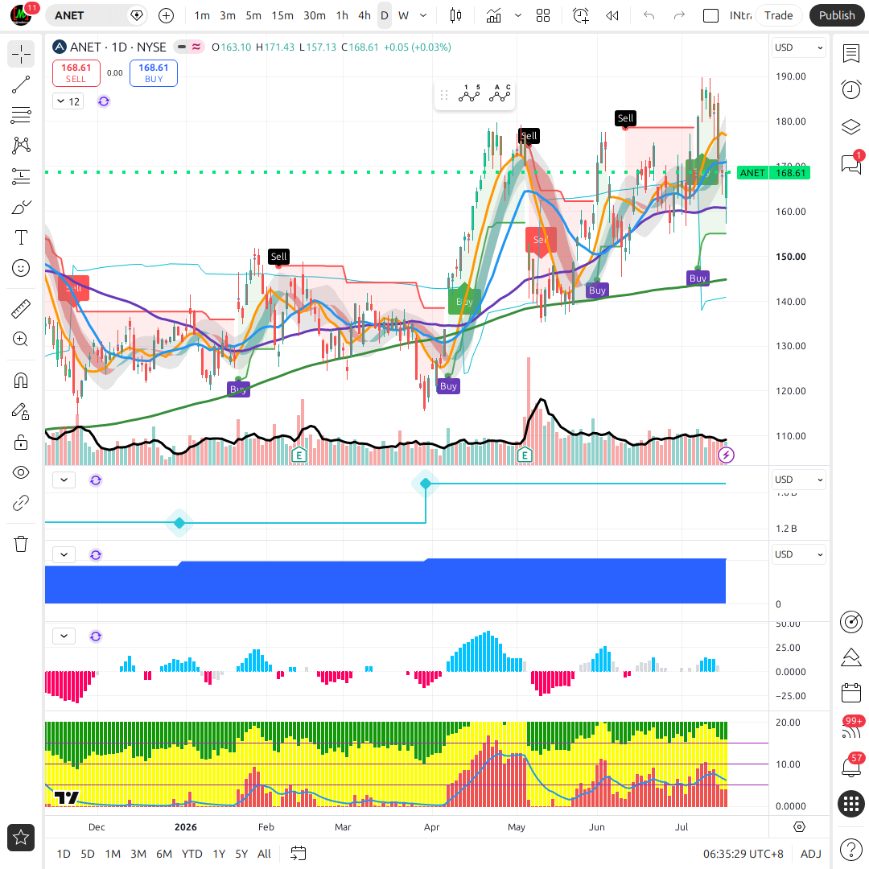
Task: Toggle stay in drawing mode
Action: tap(21, 411)
